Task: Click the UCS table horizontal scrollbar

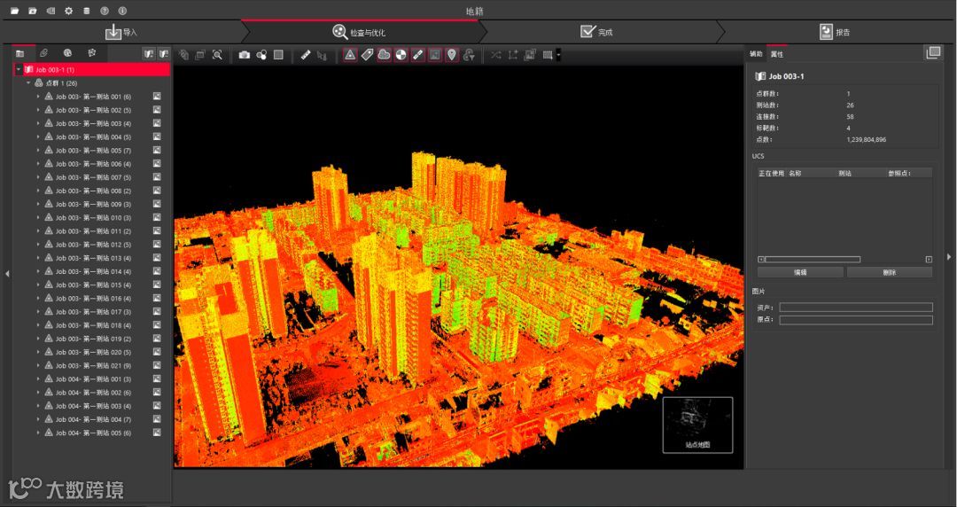Action: tap(813, 259)
